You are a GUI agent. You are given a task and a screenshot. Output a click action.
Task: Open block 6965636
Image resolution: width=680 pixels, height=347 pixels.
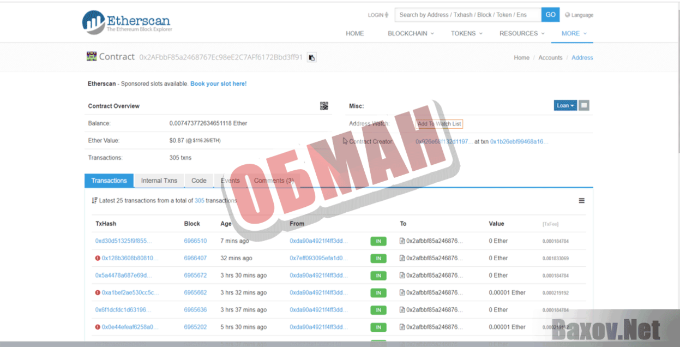point(195,310)
